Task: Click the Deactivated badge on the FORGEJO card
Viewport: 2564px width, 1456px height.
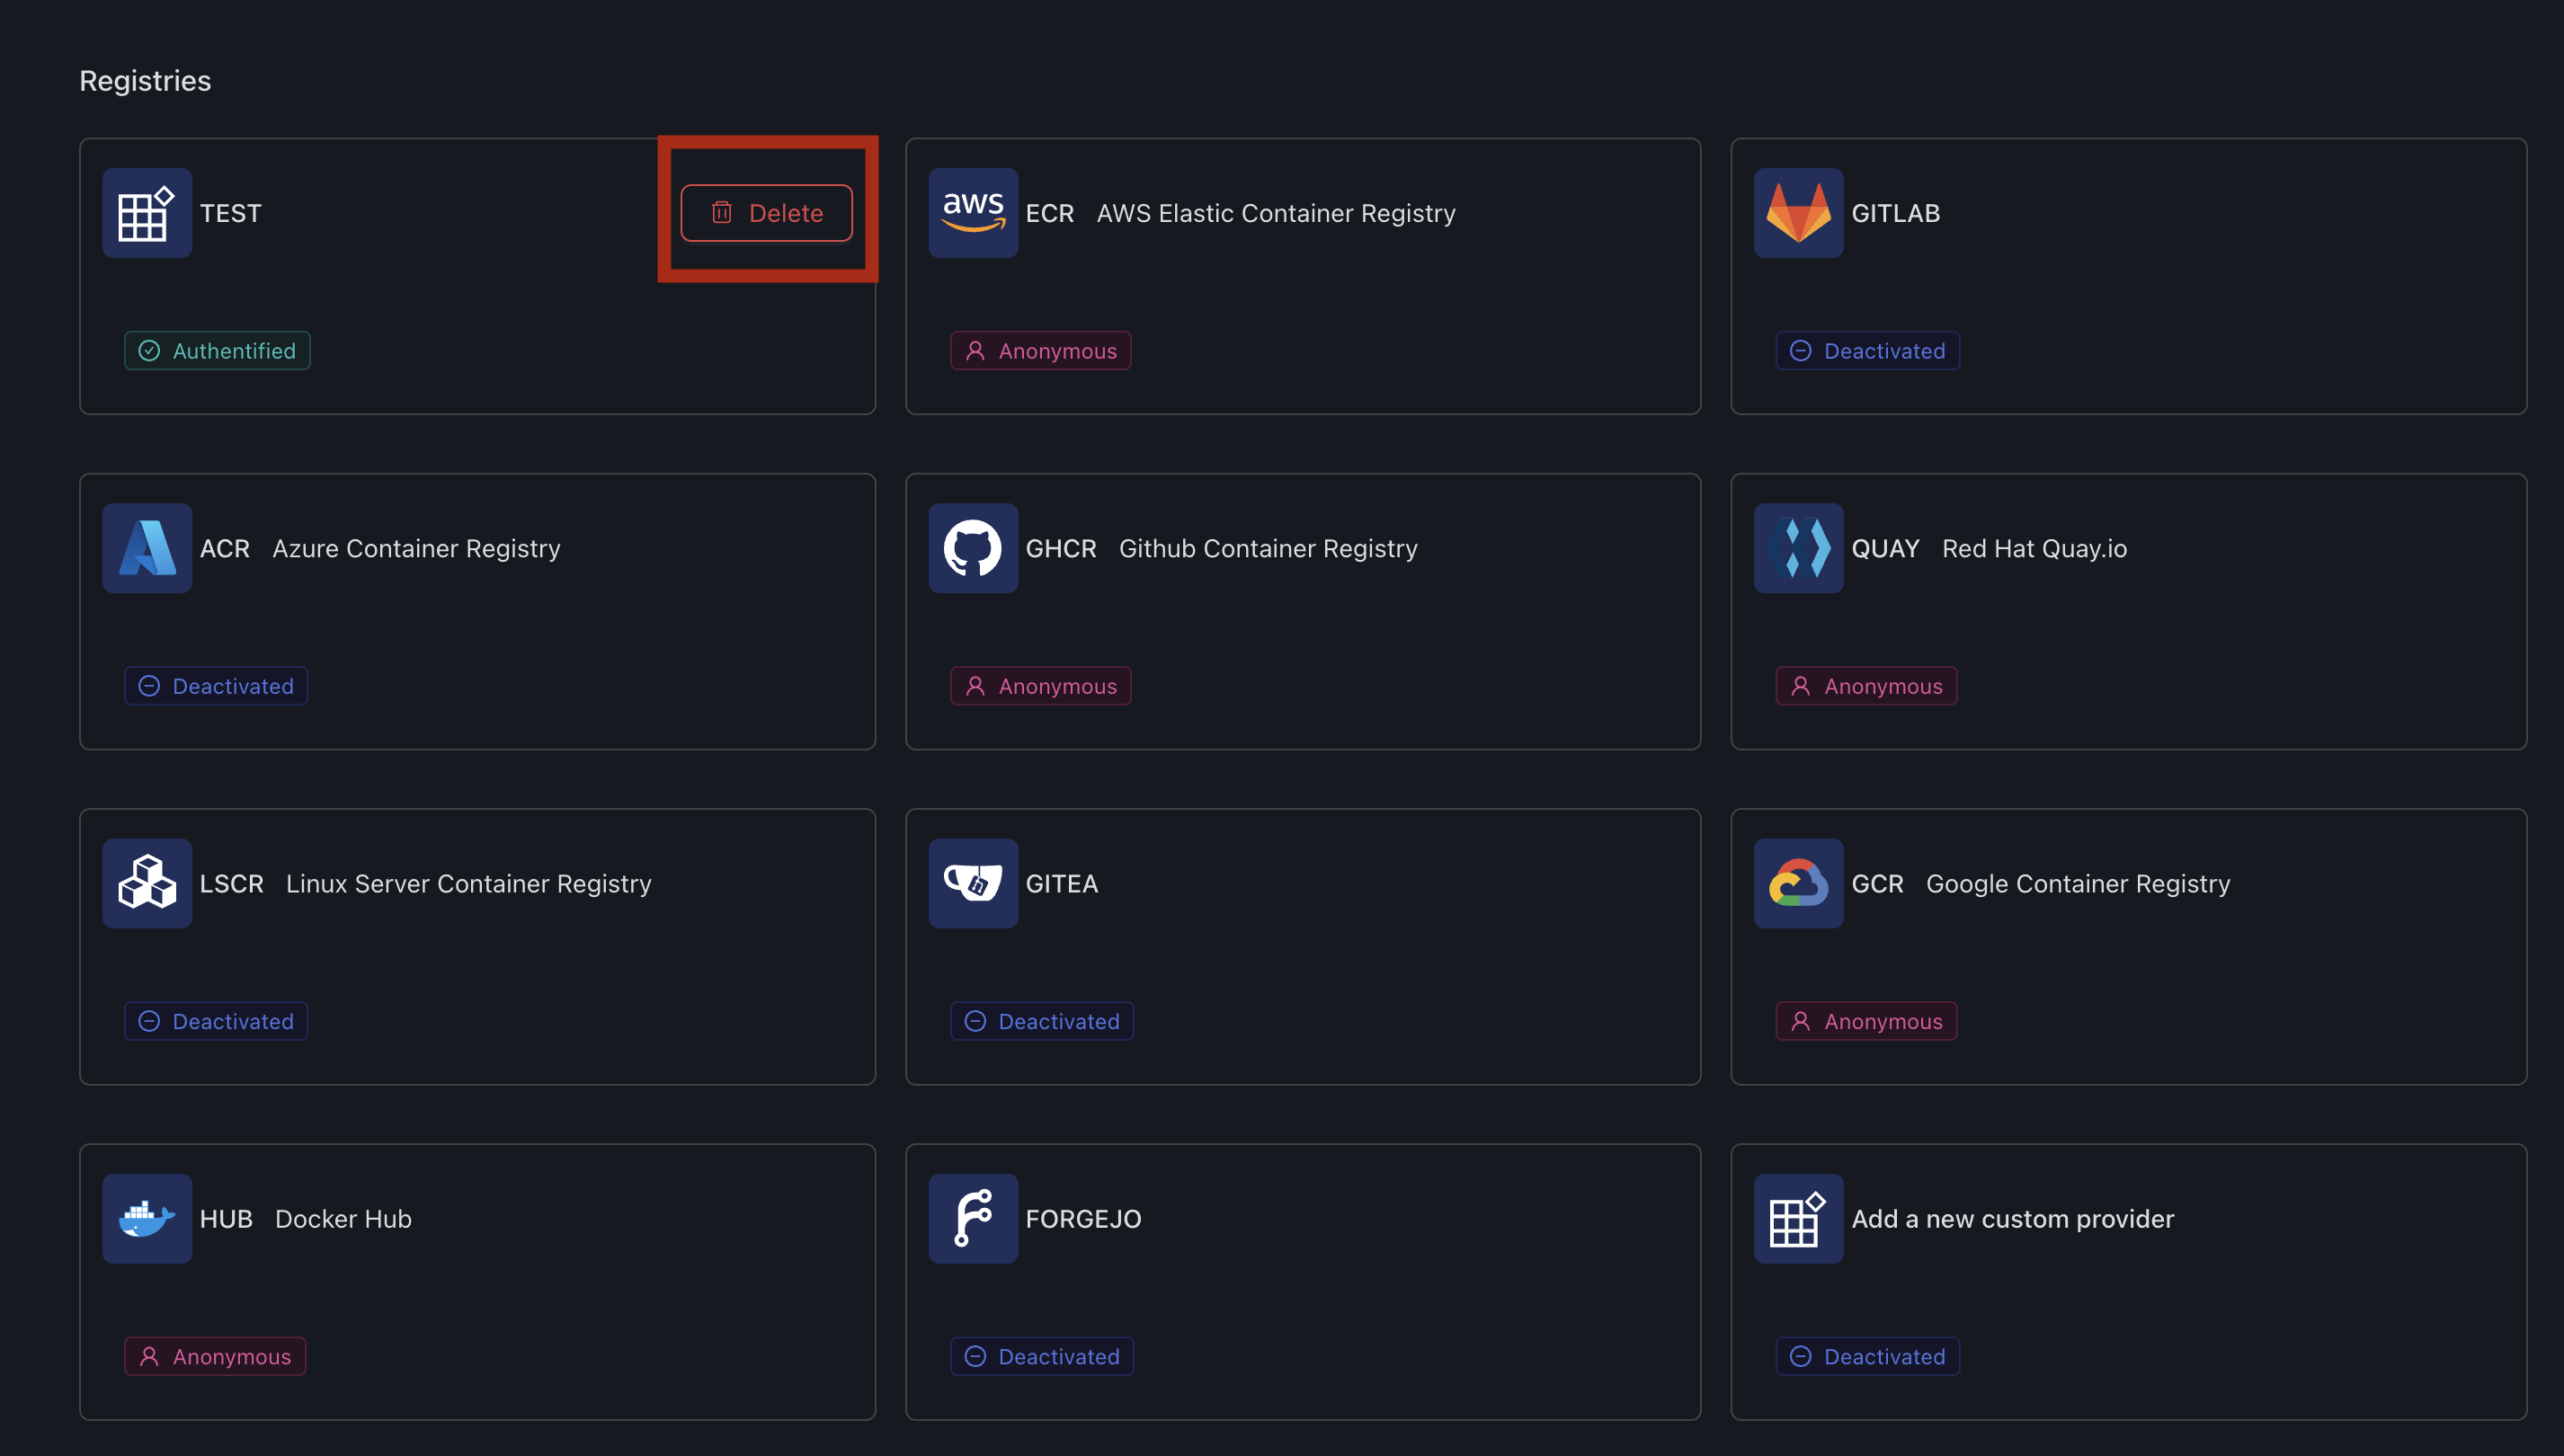Action: tap(1042, 1356)
